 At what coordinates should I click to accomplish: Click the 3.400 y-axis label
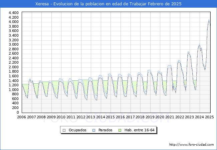[14, 35]
